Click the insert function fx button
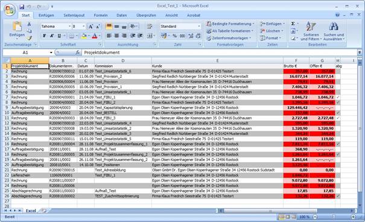This screenshot has width=365, height=222. click(77, 52)
